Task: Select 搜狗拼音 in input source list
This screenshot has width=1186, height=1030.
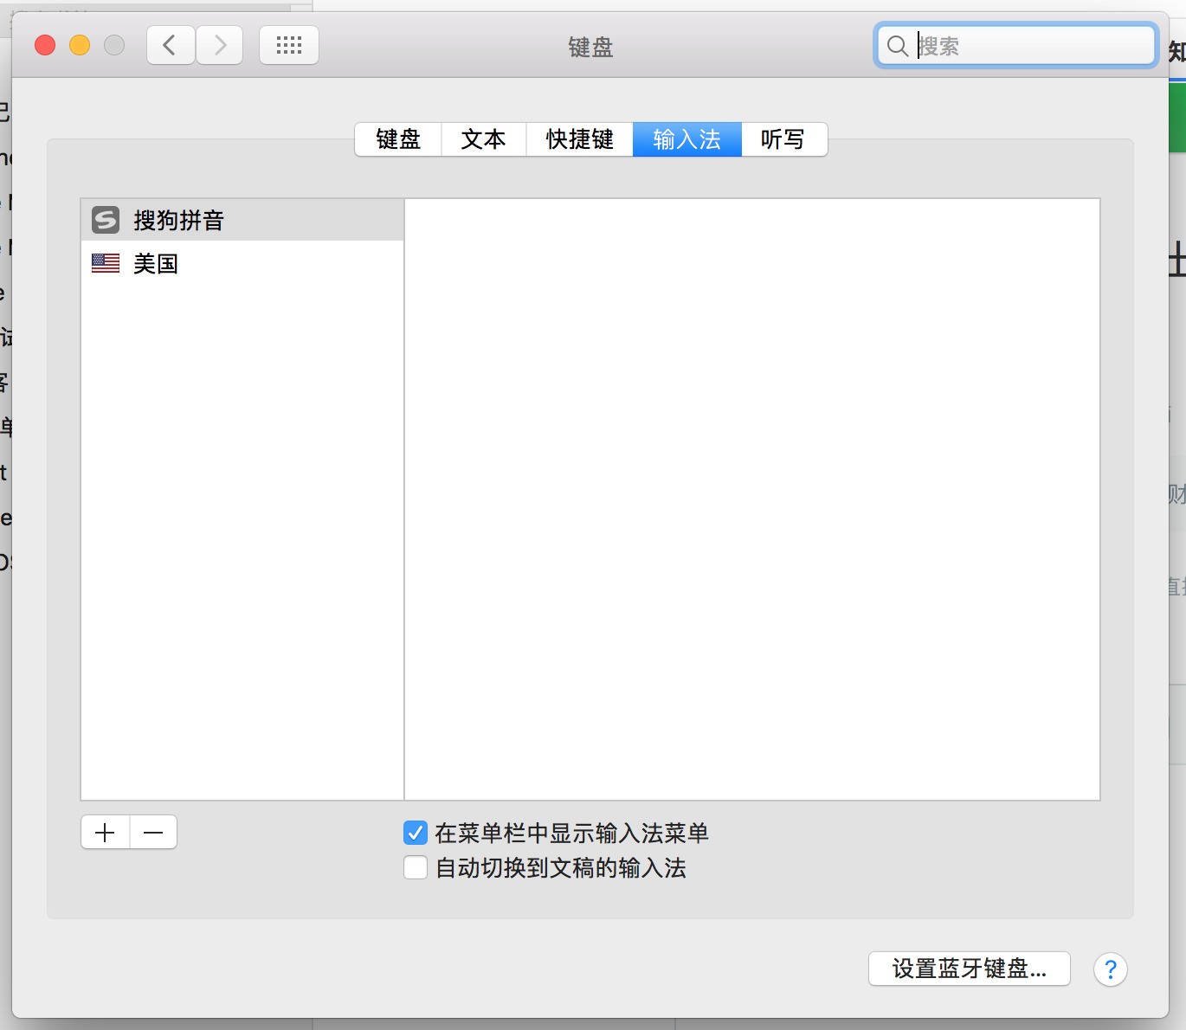Action: 242,220
